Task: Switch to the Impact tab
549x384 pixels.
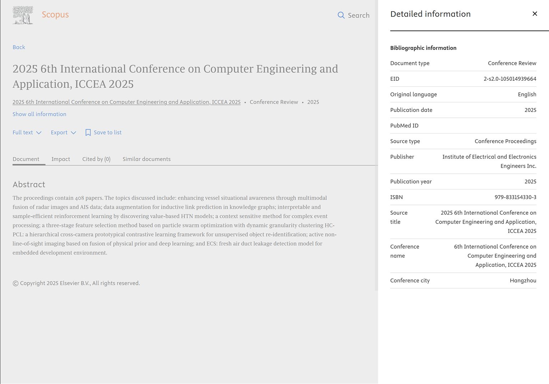Action: click(61, 159)
